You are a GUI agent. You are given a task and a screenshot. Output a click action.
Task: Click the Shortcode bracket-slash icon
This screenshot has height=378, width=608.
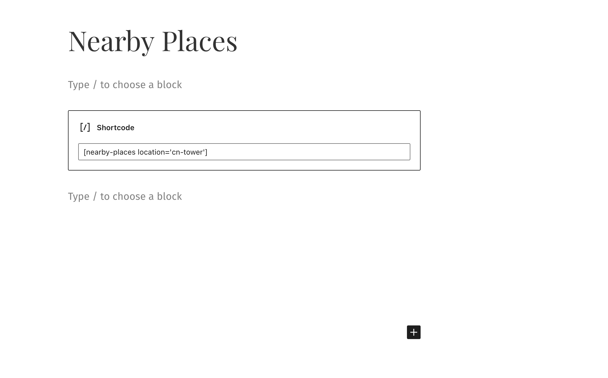[x=85, y=127]
